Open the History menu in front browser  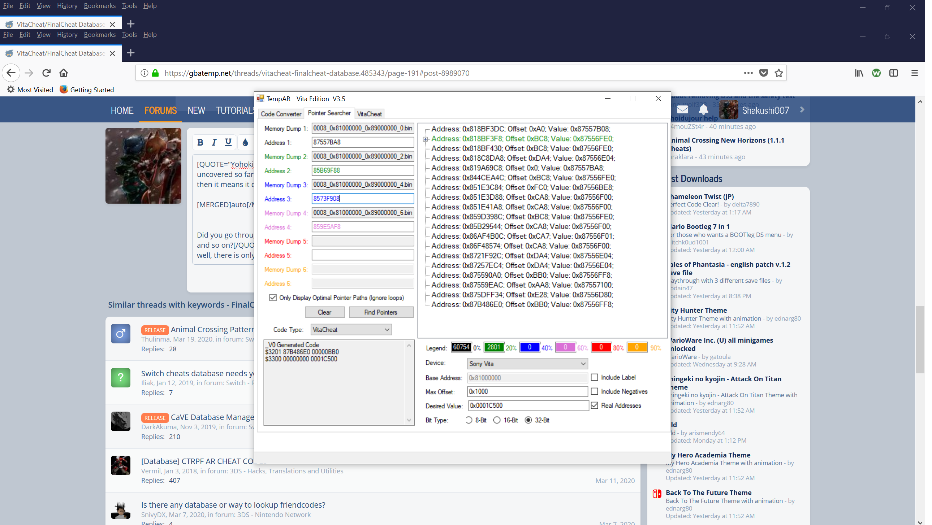(x=67, y=35)
